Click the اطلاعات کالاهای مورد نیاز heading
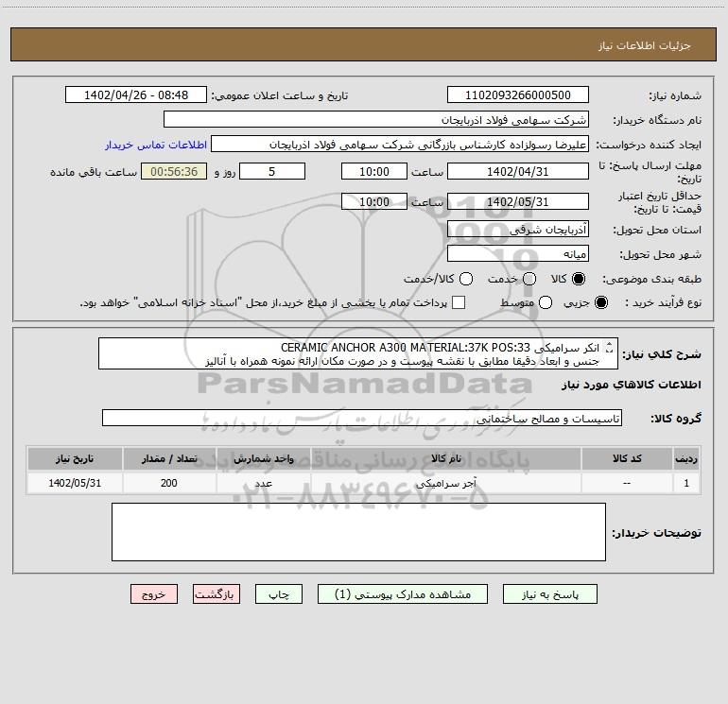The height and width of the screenshot is (704, 728). coord(631,385)
